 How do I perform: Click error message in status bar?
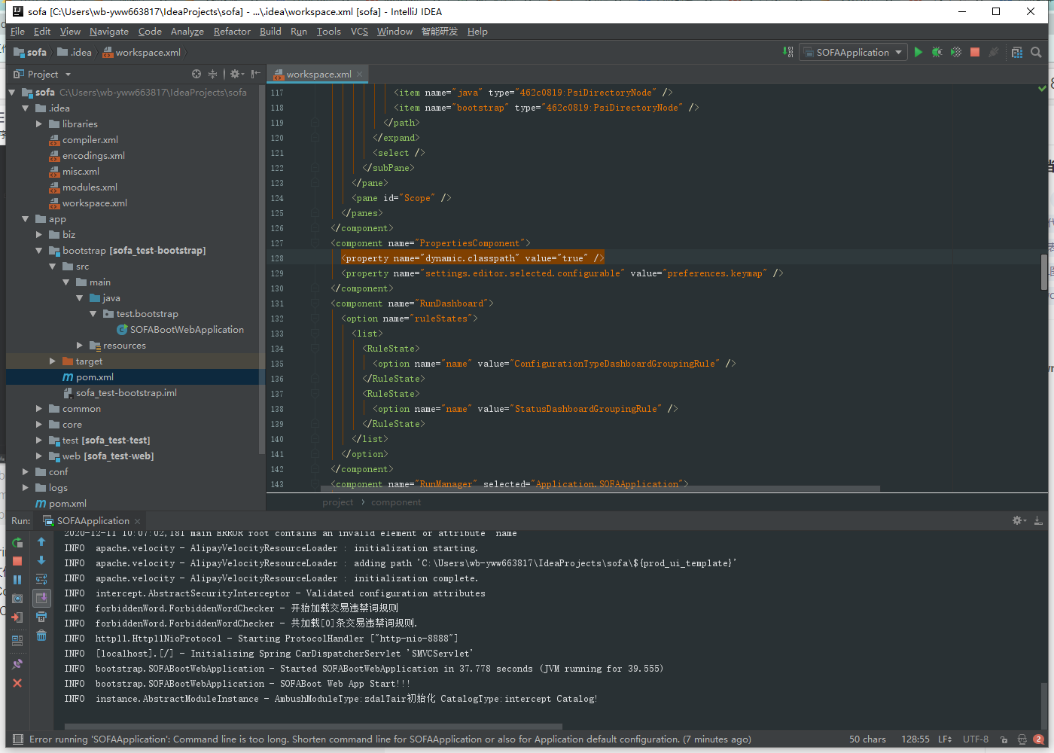(x=390, y=739)
